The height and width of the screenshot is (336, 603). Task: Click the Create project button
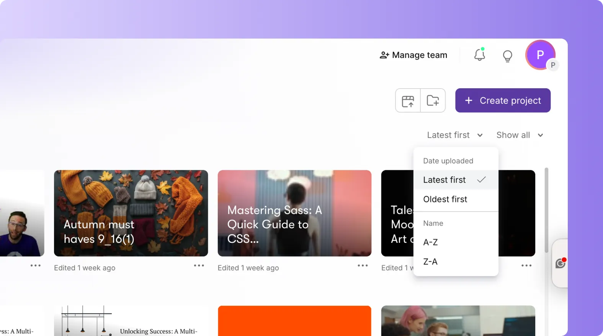coord(503,100)
